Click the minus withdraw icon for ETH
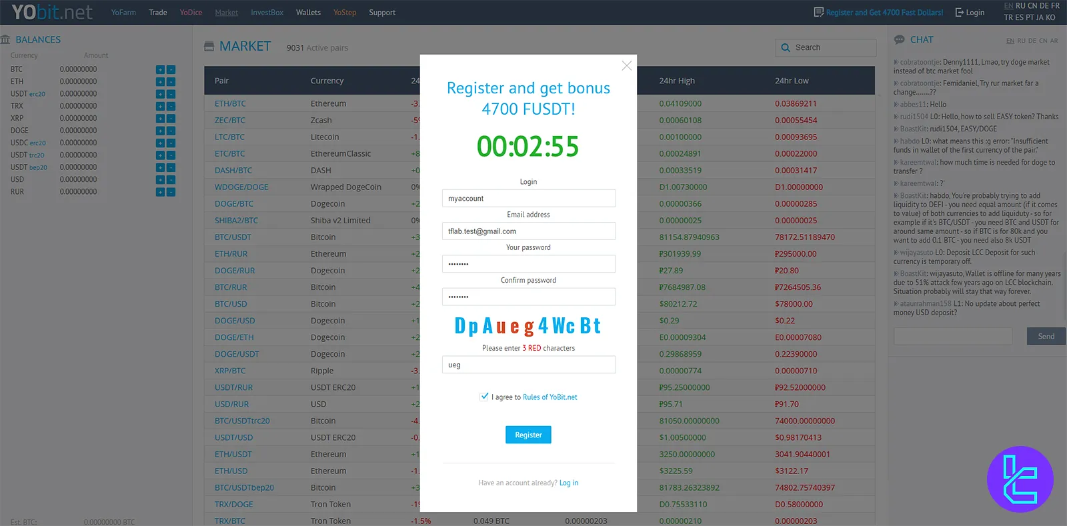 171,81
